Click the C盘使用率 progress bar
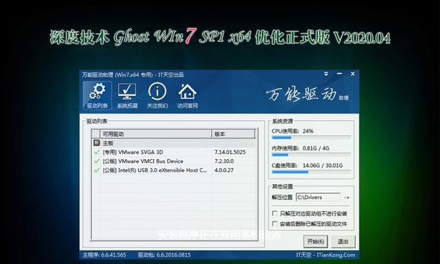440x264 pixels. click(x=311, y=172)
